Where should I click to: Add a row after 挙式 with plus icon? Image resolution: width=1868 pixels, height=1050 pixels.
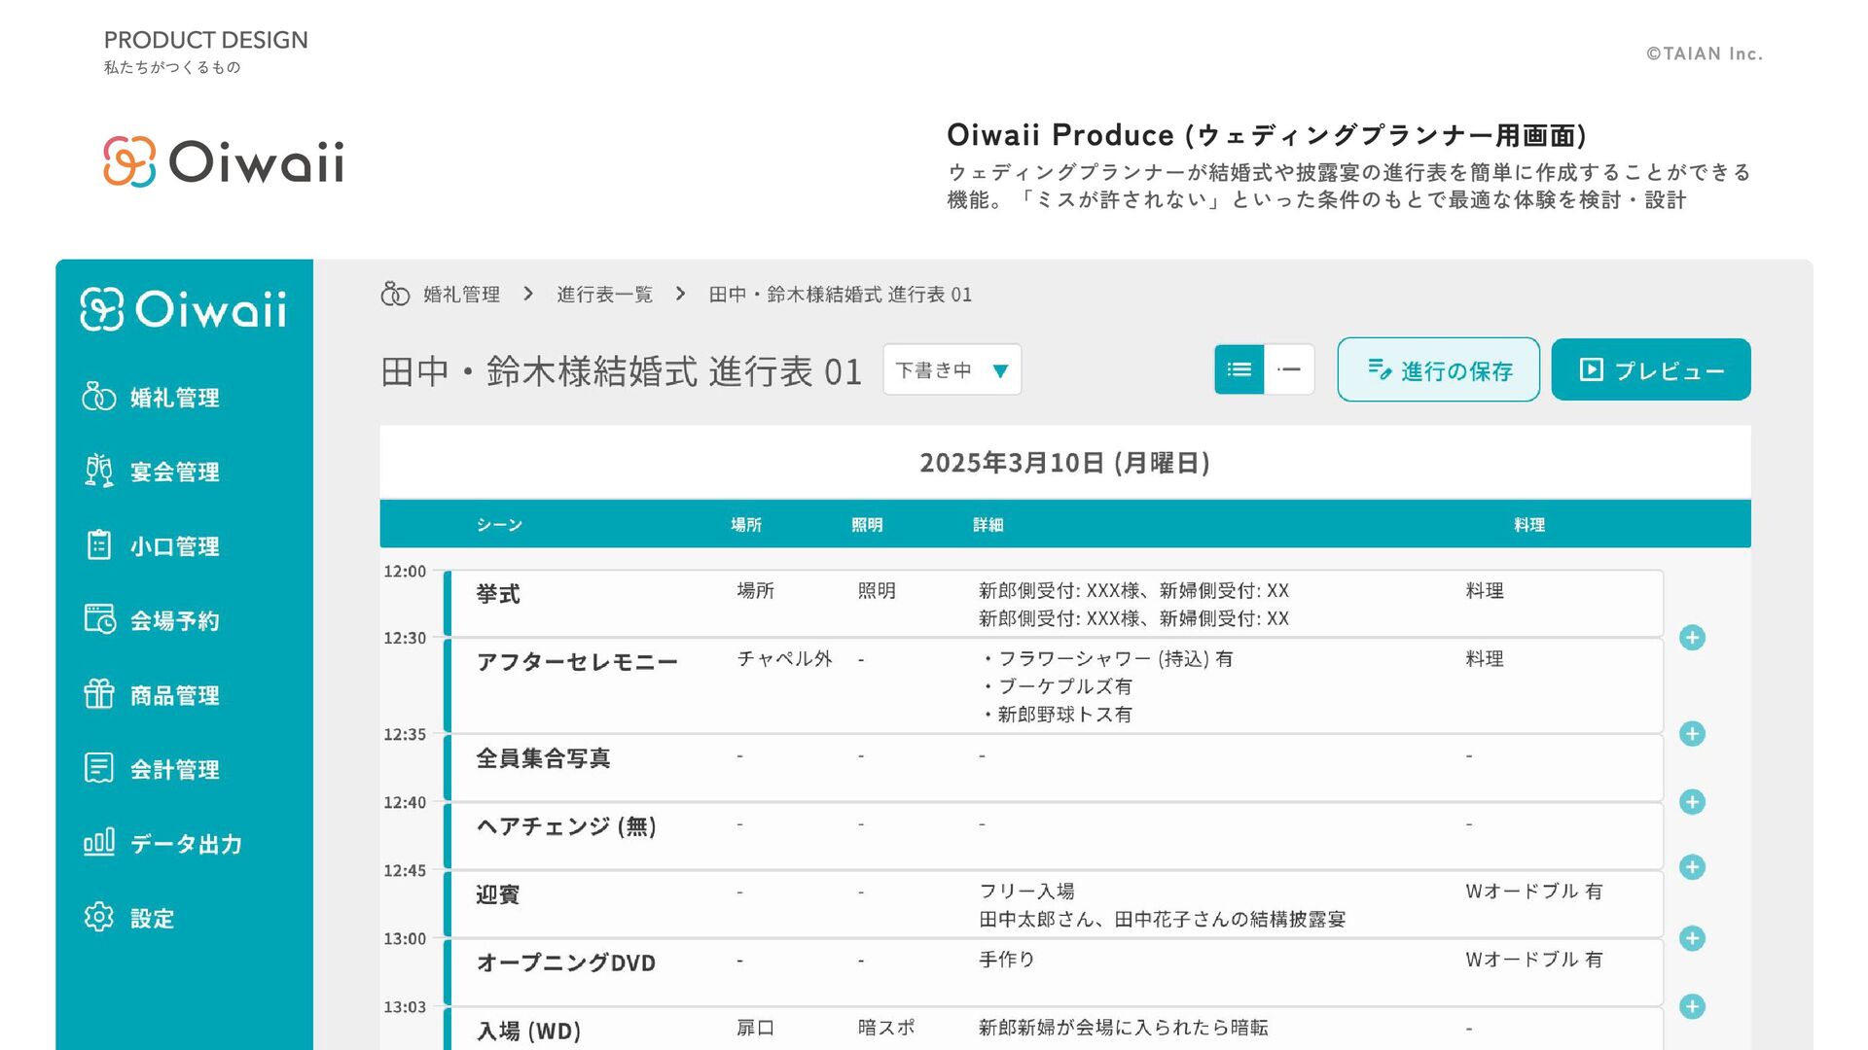pyautogui.click(x=1692, y=638)
